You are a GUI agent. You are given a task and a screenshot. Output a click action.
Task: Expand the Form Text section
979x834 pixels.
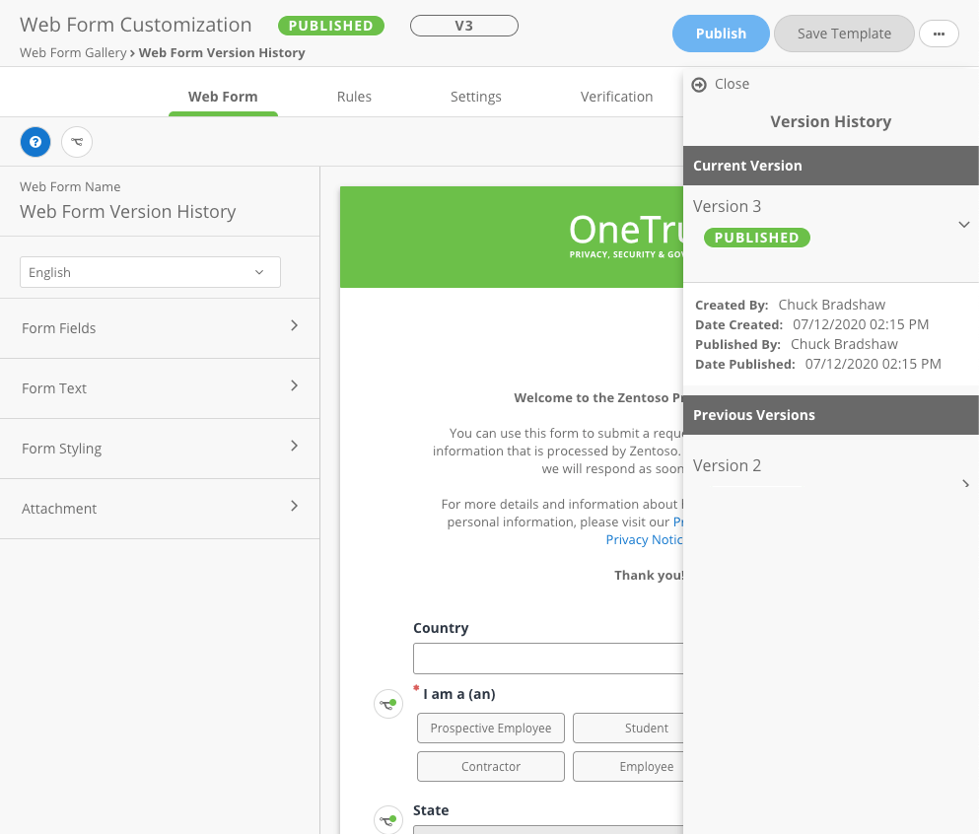tap(160, 388)
